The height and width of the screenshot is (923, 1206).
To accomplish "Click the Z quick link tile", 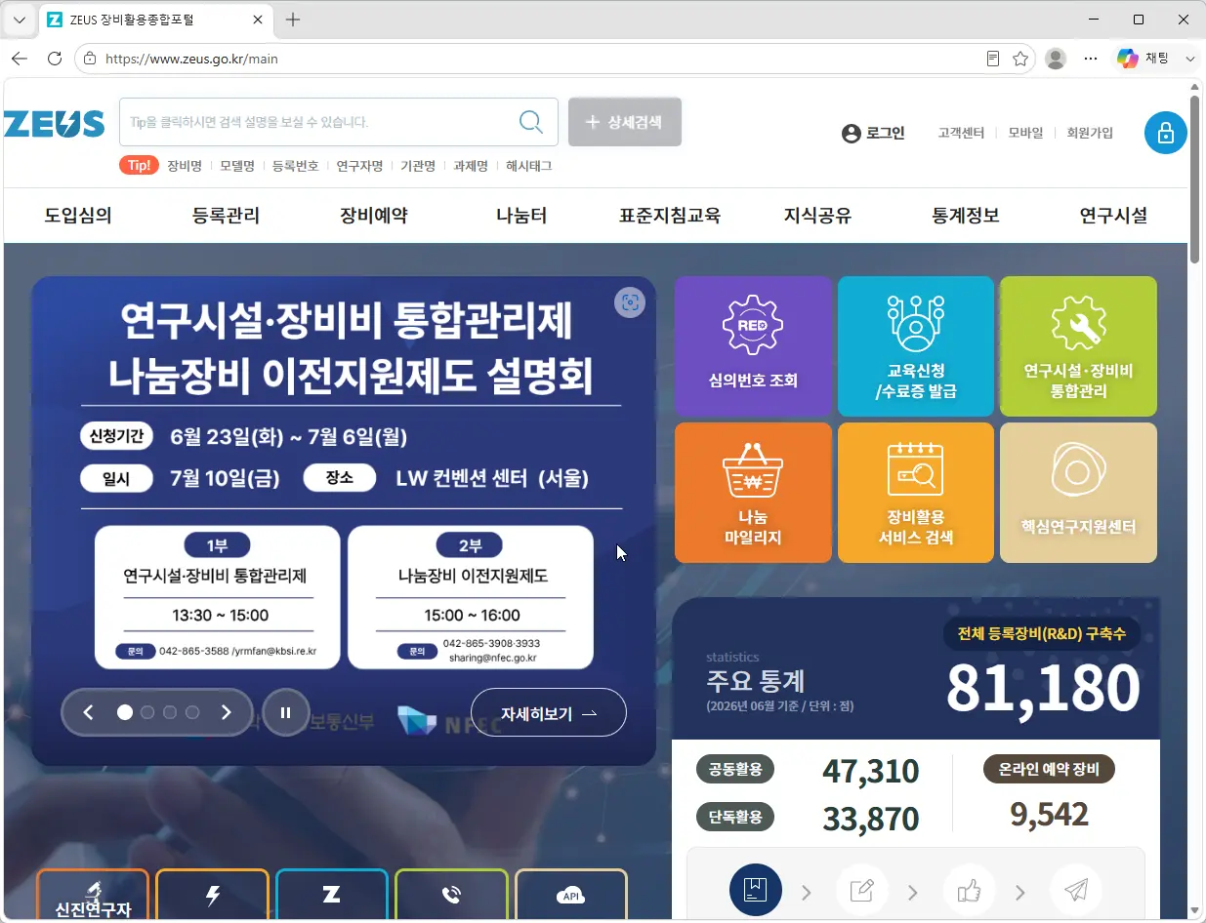I will (332, 896).
